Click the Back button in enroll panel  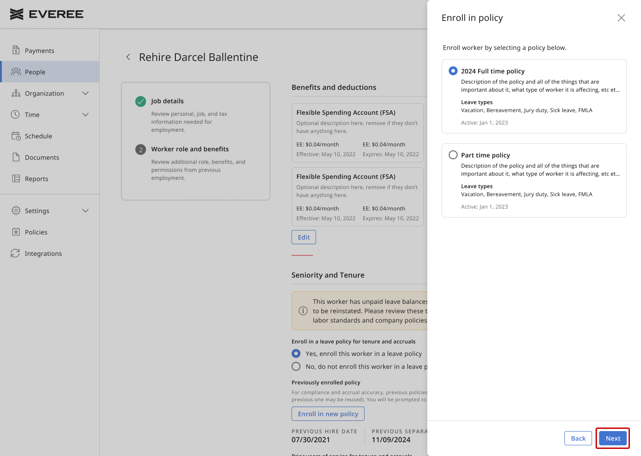coord(578,438)
